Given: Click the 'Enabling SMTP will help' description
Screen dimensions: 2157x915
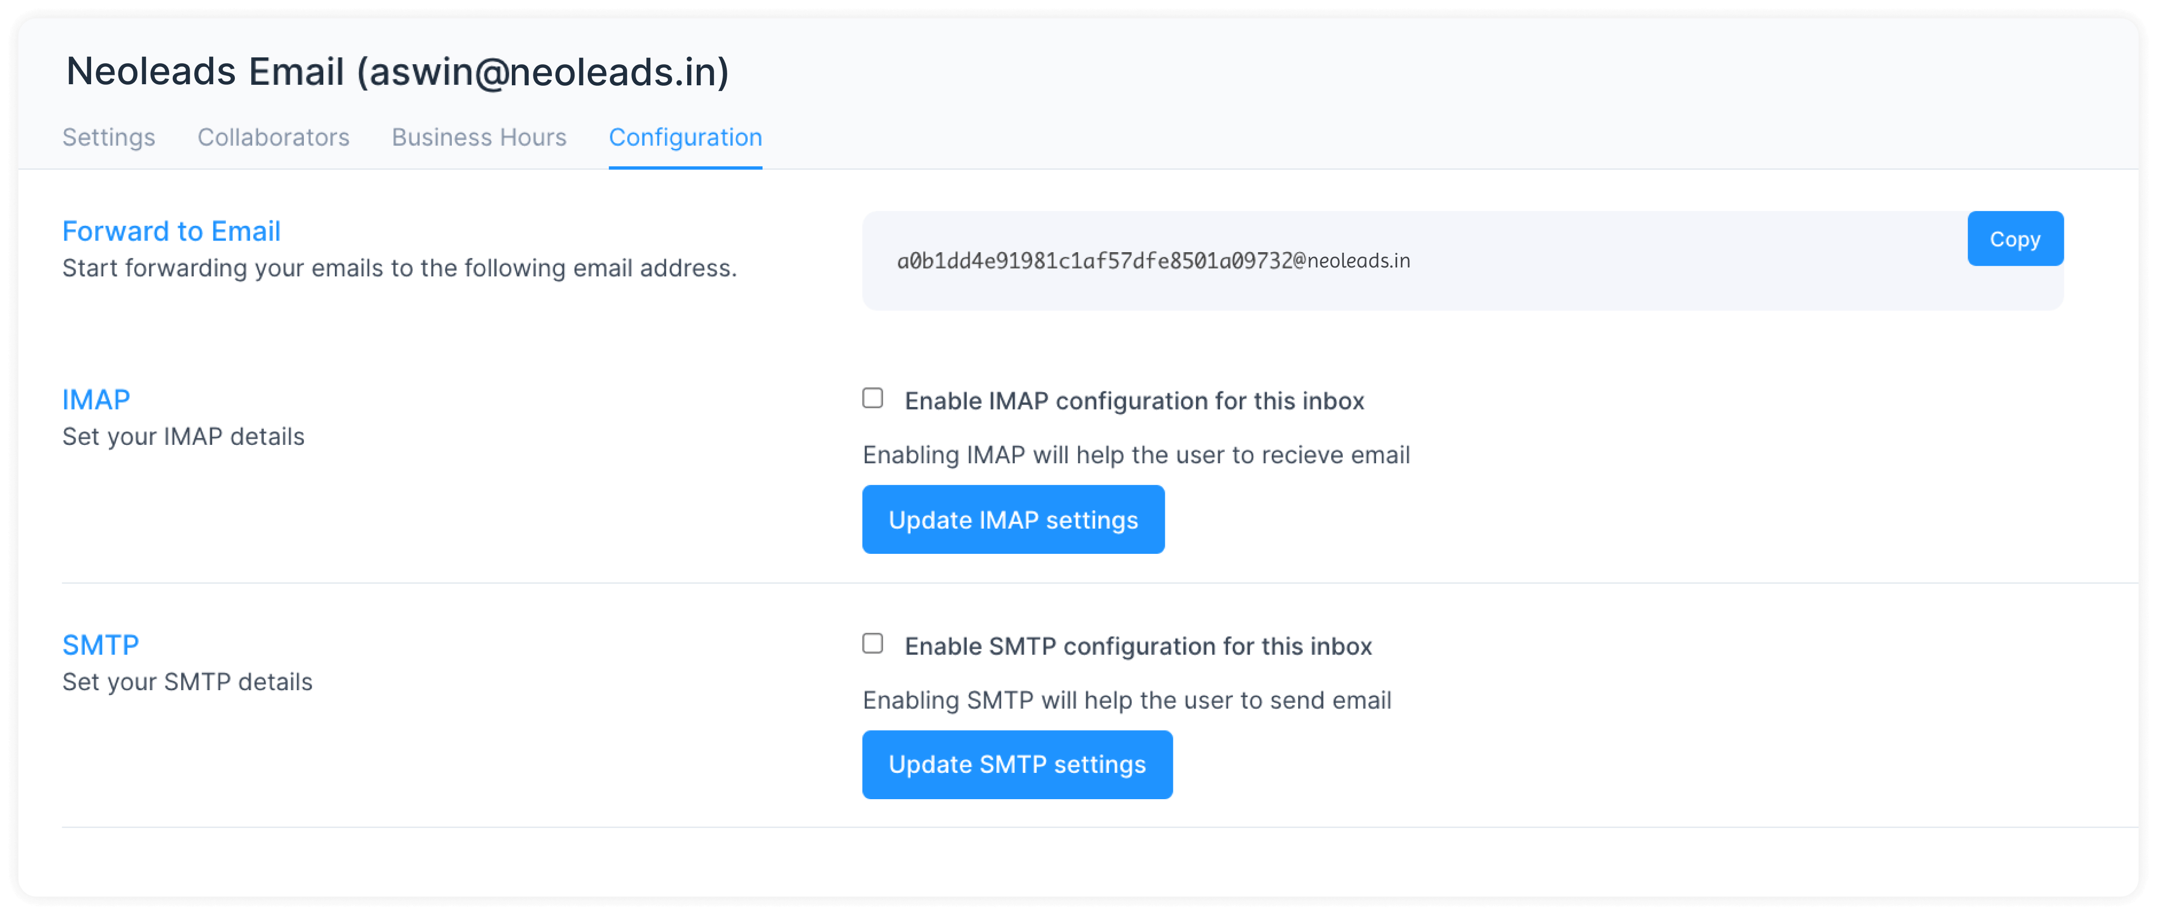Looking at the screenshot, I should 1126,701.
